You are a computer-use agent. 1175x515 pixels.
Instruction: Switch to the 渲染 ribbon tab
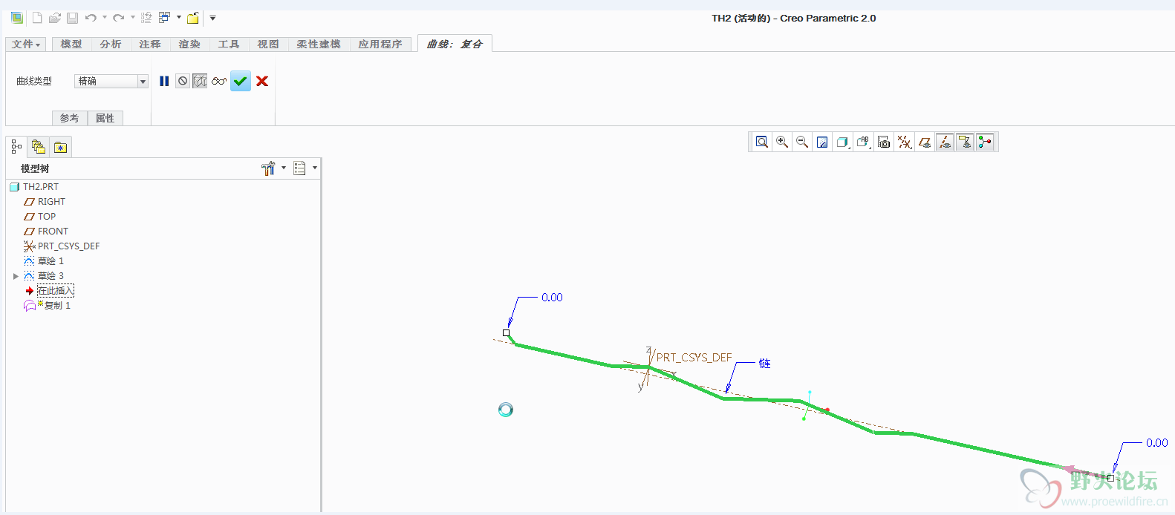pos(189,45)
